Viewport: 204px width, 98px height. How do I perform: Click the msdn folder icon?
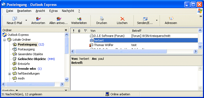pos(15,78)
